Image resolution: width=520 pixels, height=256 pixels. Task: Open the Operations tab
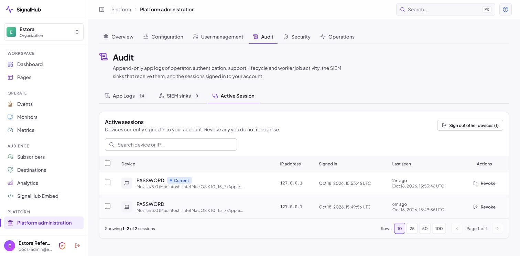(x=337, y=37)
